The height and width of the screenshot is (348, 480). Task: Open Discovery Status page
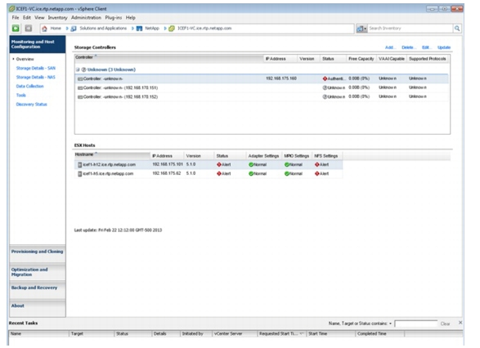point(32,105)
